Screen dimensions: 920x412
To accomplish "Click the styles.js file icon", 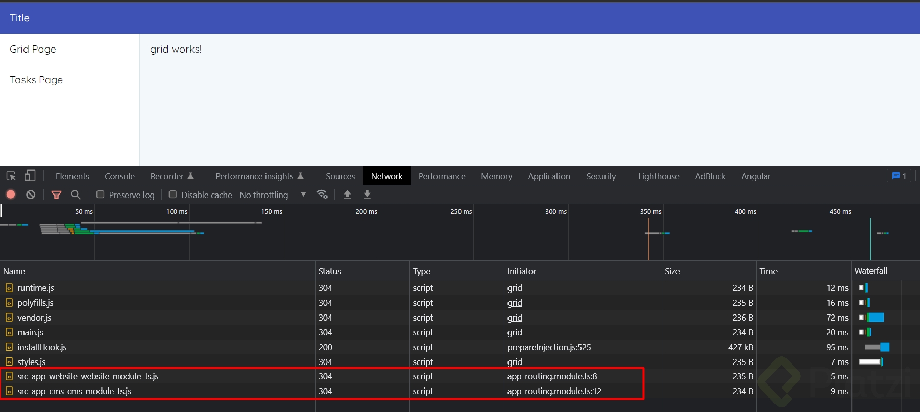I will pos(9,362).
